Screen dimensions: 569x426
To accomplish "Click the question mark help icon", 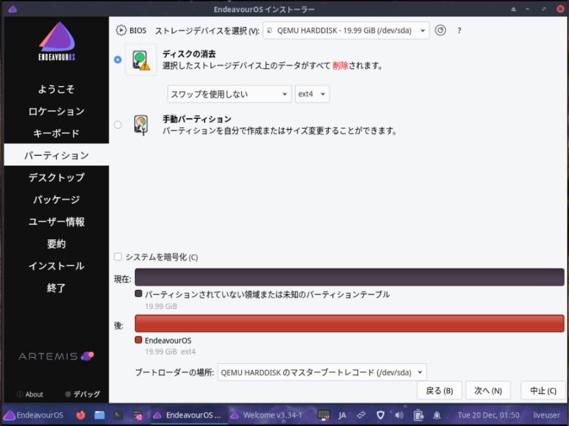I will [459, 31].
